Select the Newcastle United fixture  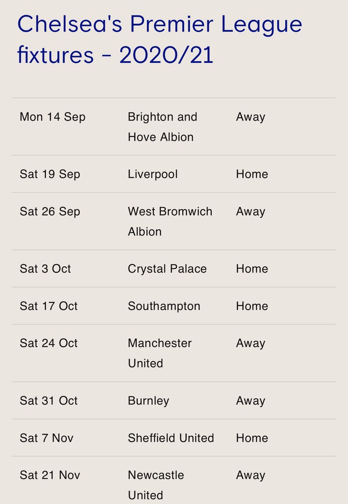point(156,485)
